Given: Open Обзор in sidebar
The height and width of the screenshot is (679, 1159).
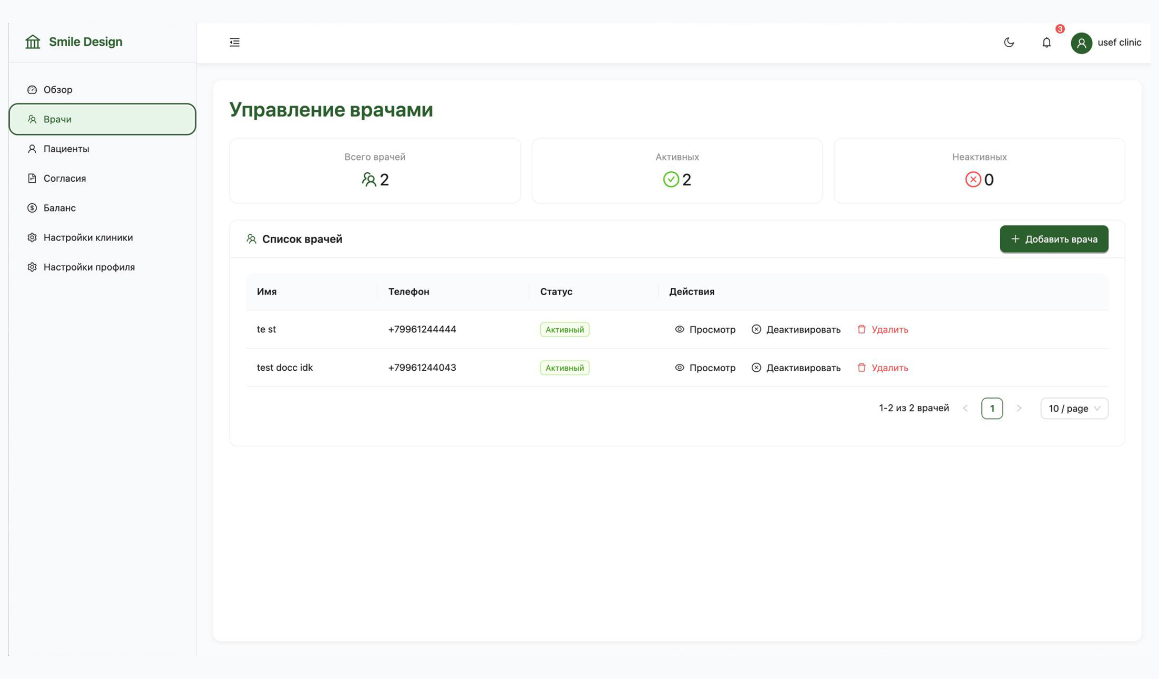Looking at the screenshot, I should pos(58,90).
